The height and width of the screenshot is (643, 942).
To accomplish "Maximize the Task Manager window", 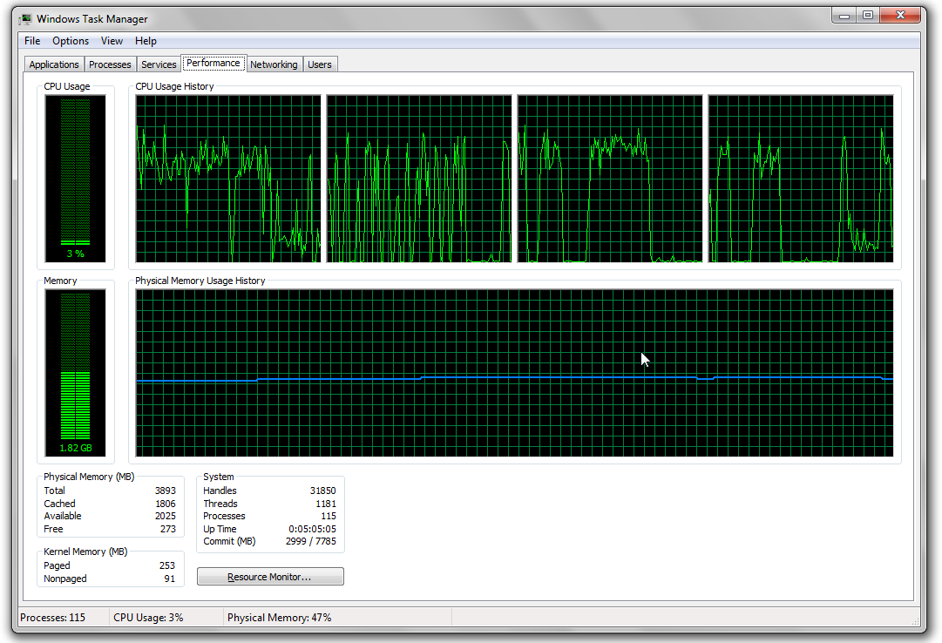I will 867,16.
